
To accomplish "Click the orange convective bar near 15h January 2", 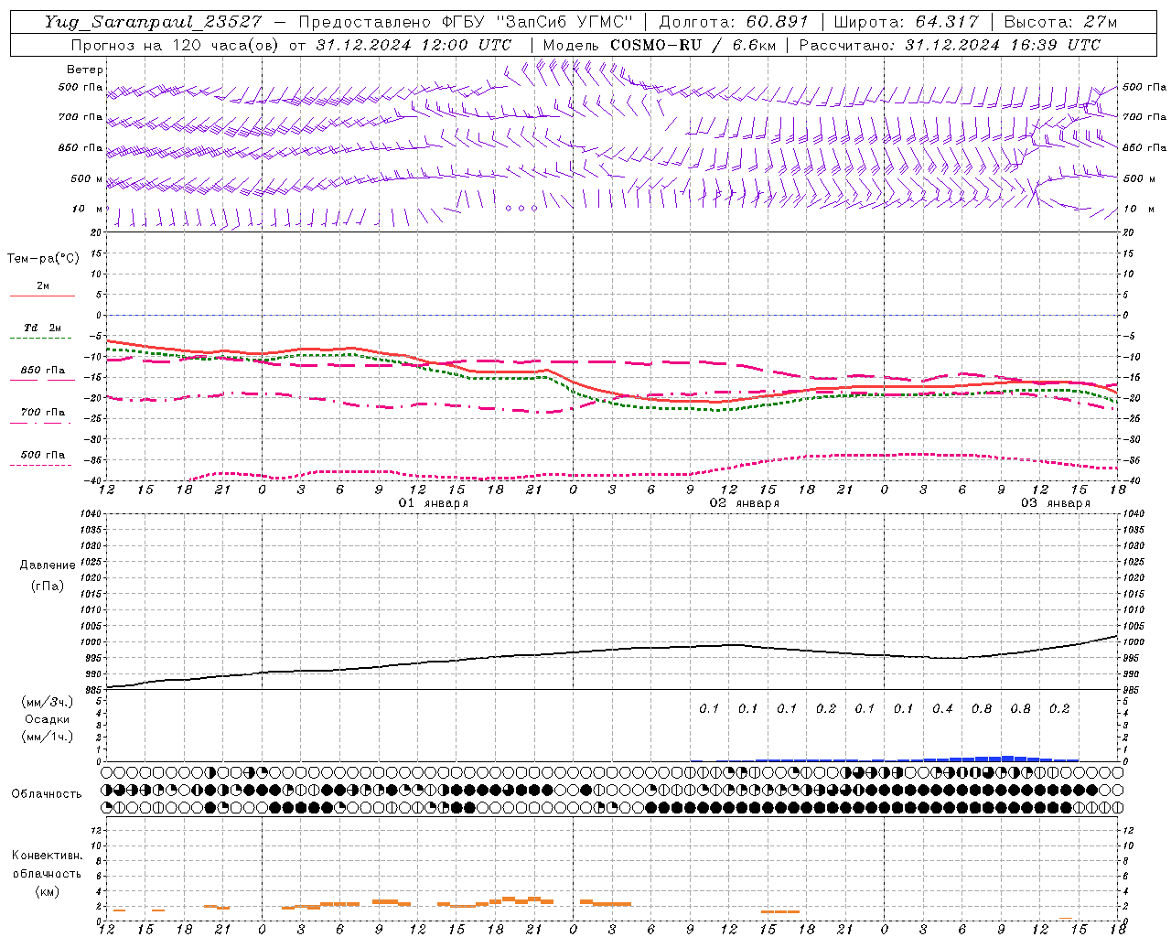I will click(780, 911).
